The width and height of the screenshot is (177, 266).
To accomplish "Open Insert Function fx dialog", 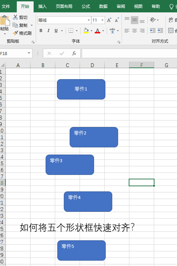I will pos(74,53).
